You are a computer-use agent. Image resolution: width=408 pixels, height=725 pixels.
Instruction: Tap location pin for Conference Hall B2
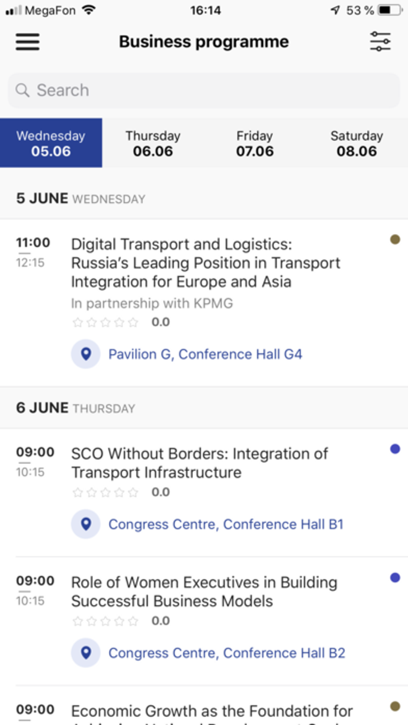click(86, 653)
